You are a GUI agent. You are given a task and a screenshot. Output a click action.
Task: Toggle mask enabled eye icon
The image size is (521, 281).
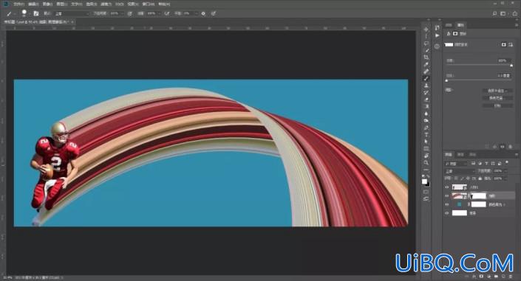(x=503, y=146)
